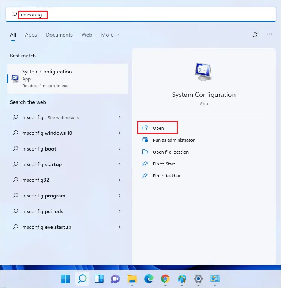Select msconfig pci lock suggestion
Screen dimensions: 281x288
coord(67,211)
